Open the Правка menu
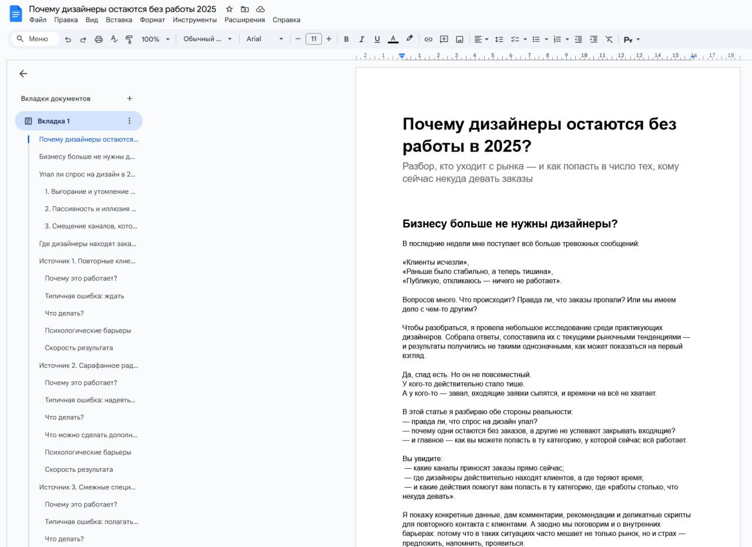This screenshot has width=752, height=547. pos(66,20)
